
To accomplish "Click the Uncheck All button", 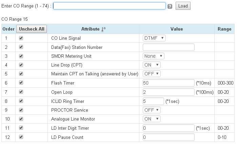I will (32, 29).
